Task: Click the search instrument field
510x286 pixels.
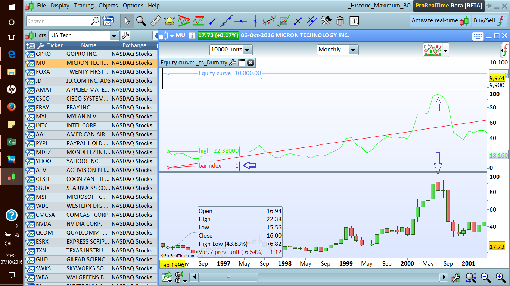Action: click(59, 21)
